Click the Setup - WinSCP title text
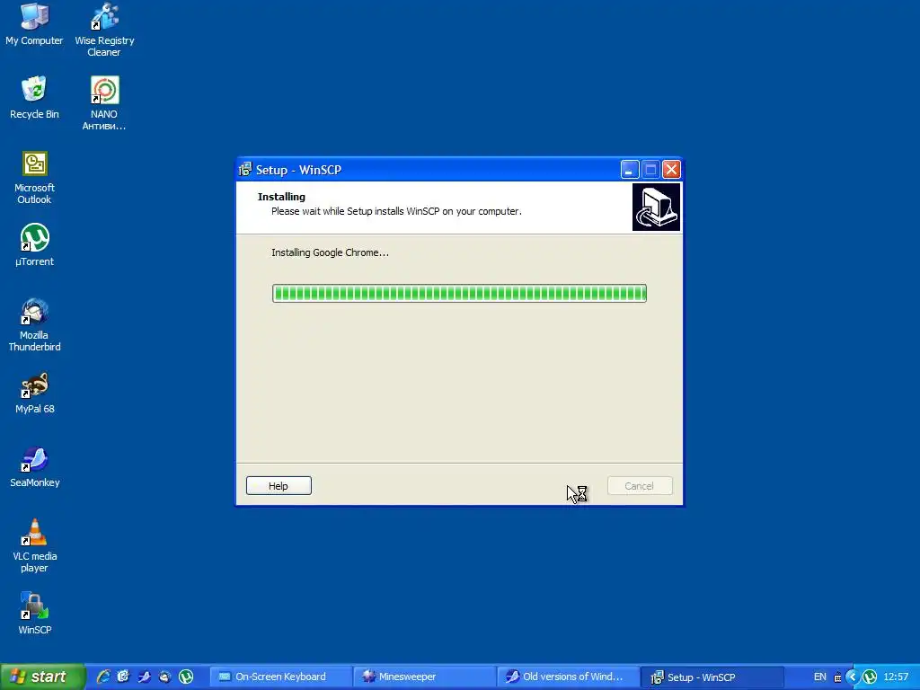Viewport: 920px width, 690px height. 298,170
